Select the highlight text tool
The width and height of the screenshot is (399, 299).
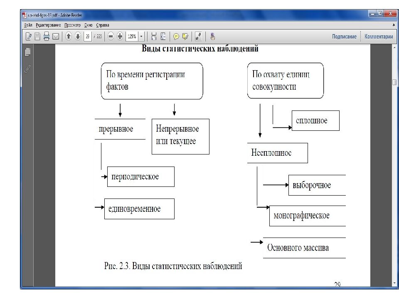tap(185, 36)
